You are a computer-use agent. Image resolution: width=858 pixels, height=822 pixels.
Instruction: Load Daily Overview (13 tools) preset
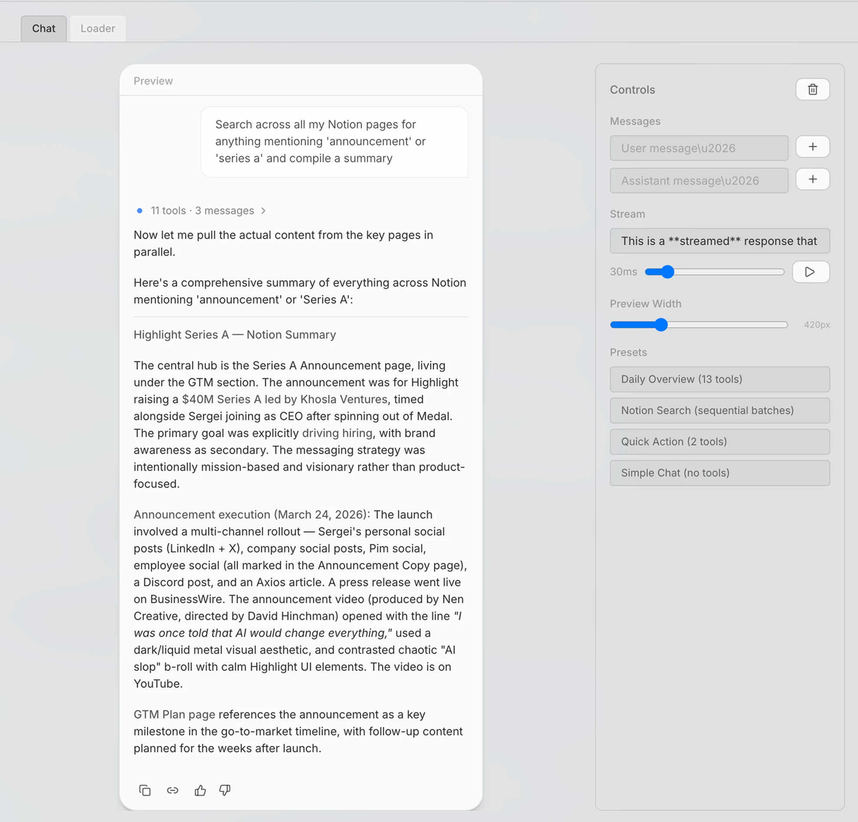pos(720,379)
